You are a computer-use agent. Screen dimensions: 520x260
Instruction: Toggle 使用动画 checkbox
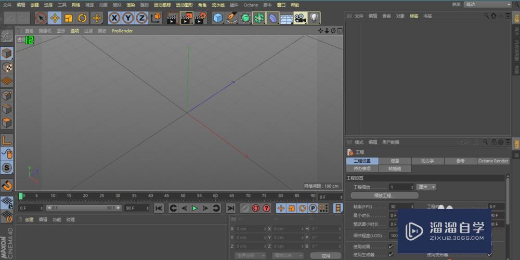click(391, 246)
